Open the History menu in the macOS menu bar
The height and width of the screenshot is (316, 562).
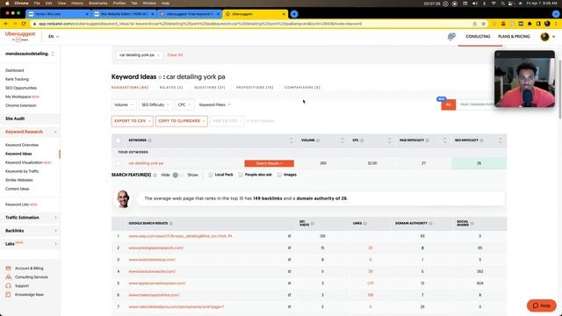click(x=77, y=4)
